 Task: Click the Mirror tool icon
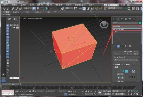(125, 9)
